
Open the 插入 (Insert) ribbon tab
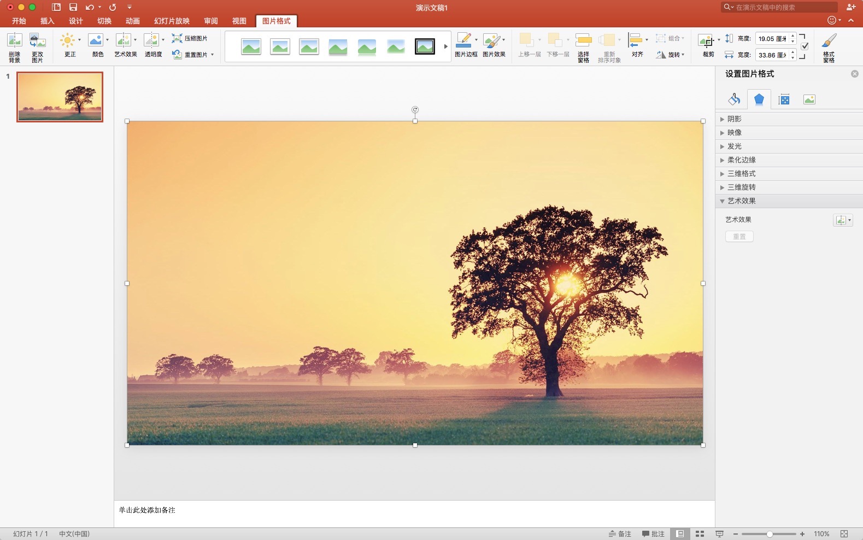click(48, 21)
